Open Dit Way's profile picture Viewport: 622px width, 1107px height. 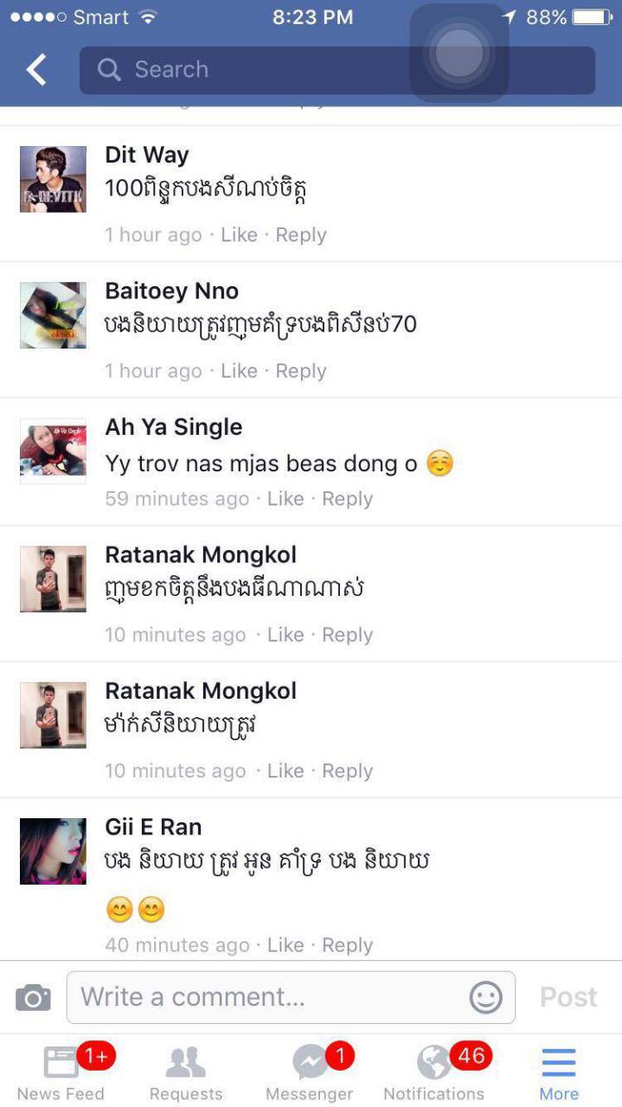53,179
